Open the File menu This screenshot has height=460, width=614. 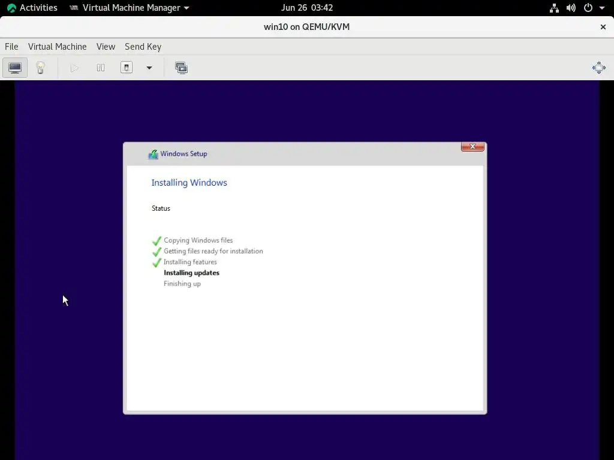point(11,47)
